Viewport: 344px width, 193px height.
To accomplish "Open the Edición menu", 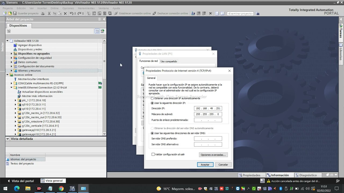I will 21,8.
